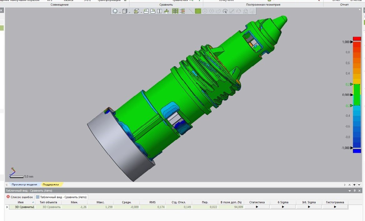Open the table panel options dropdown arrow
365x221 pixels.
(x=350, y=191)
